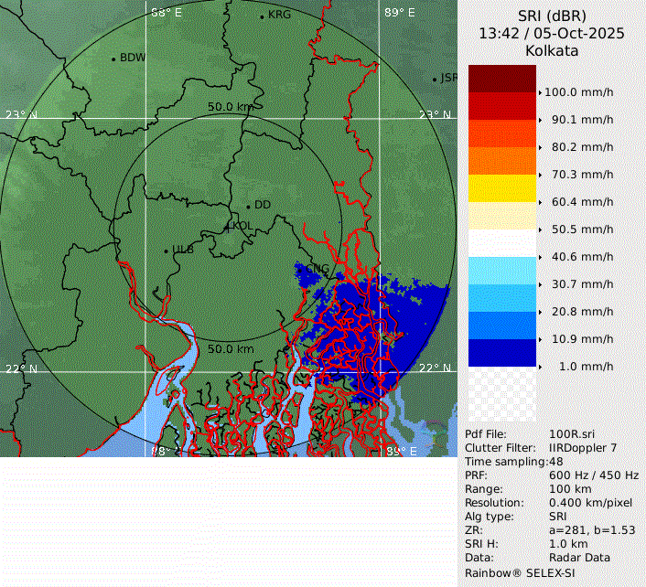
Task: Click the JSR station dot
Action: (435, 80)
